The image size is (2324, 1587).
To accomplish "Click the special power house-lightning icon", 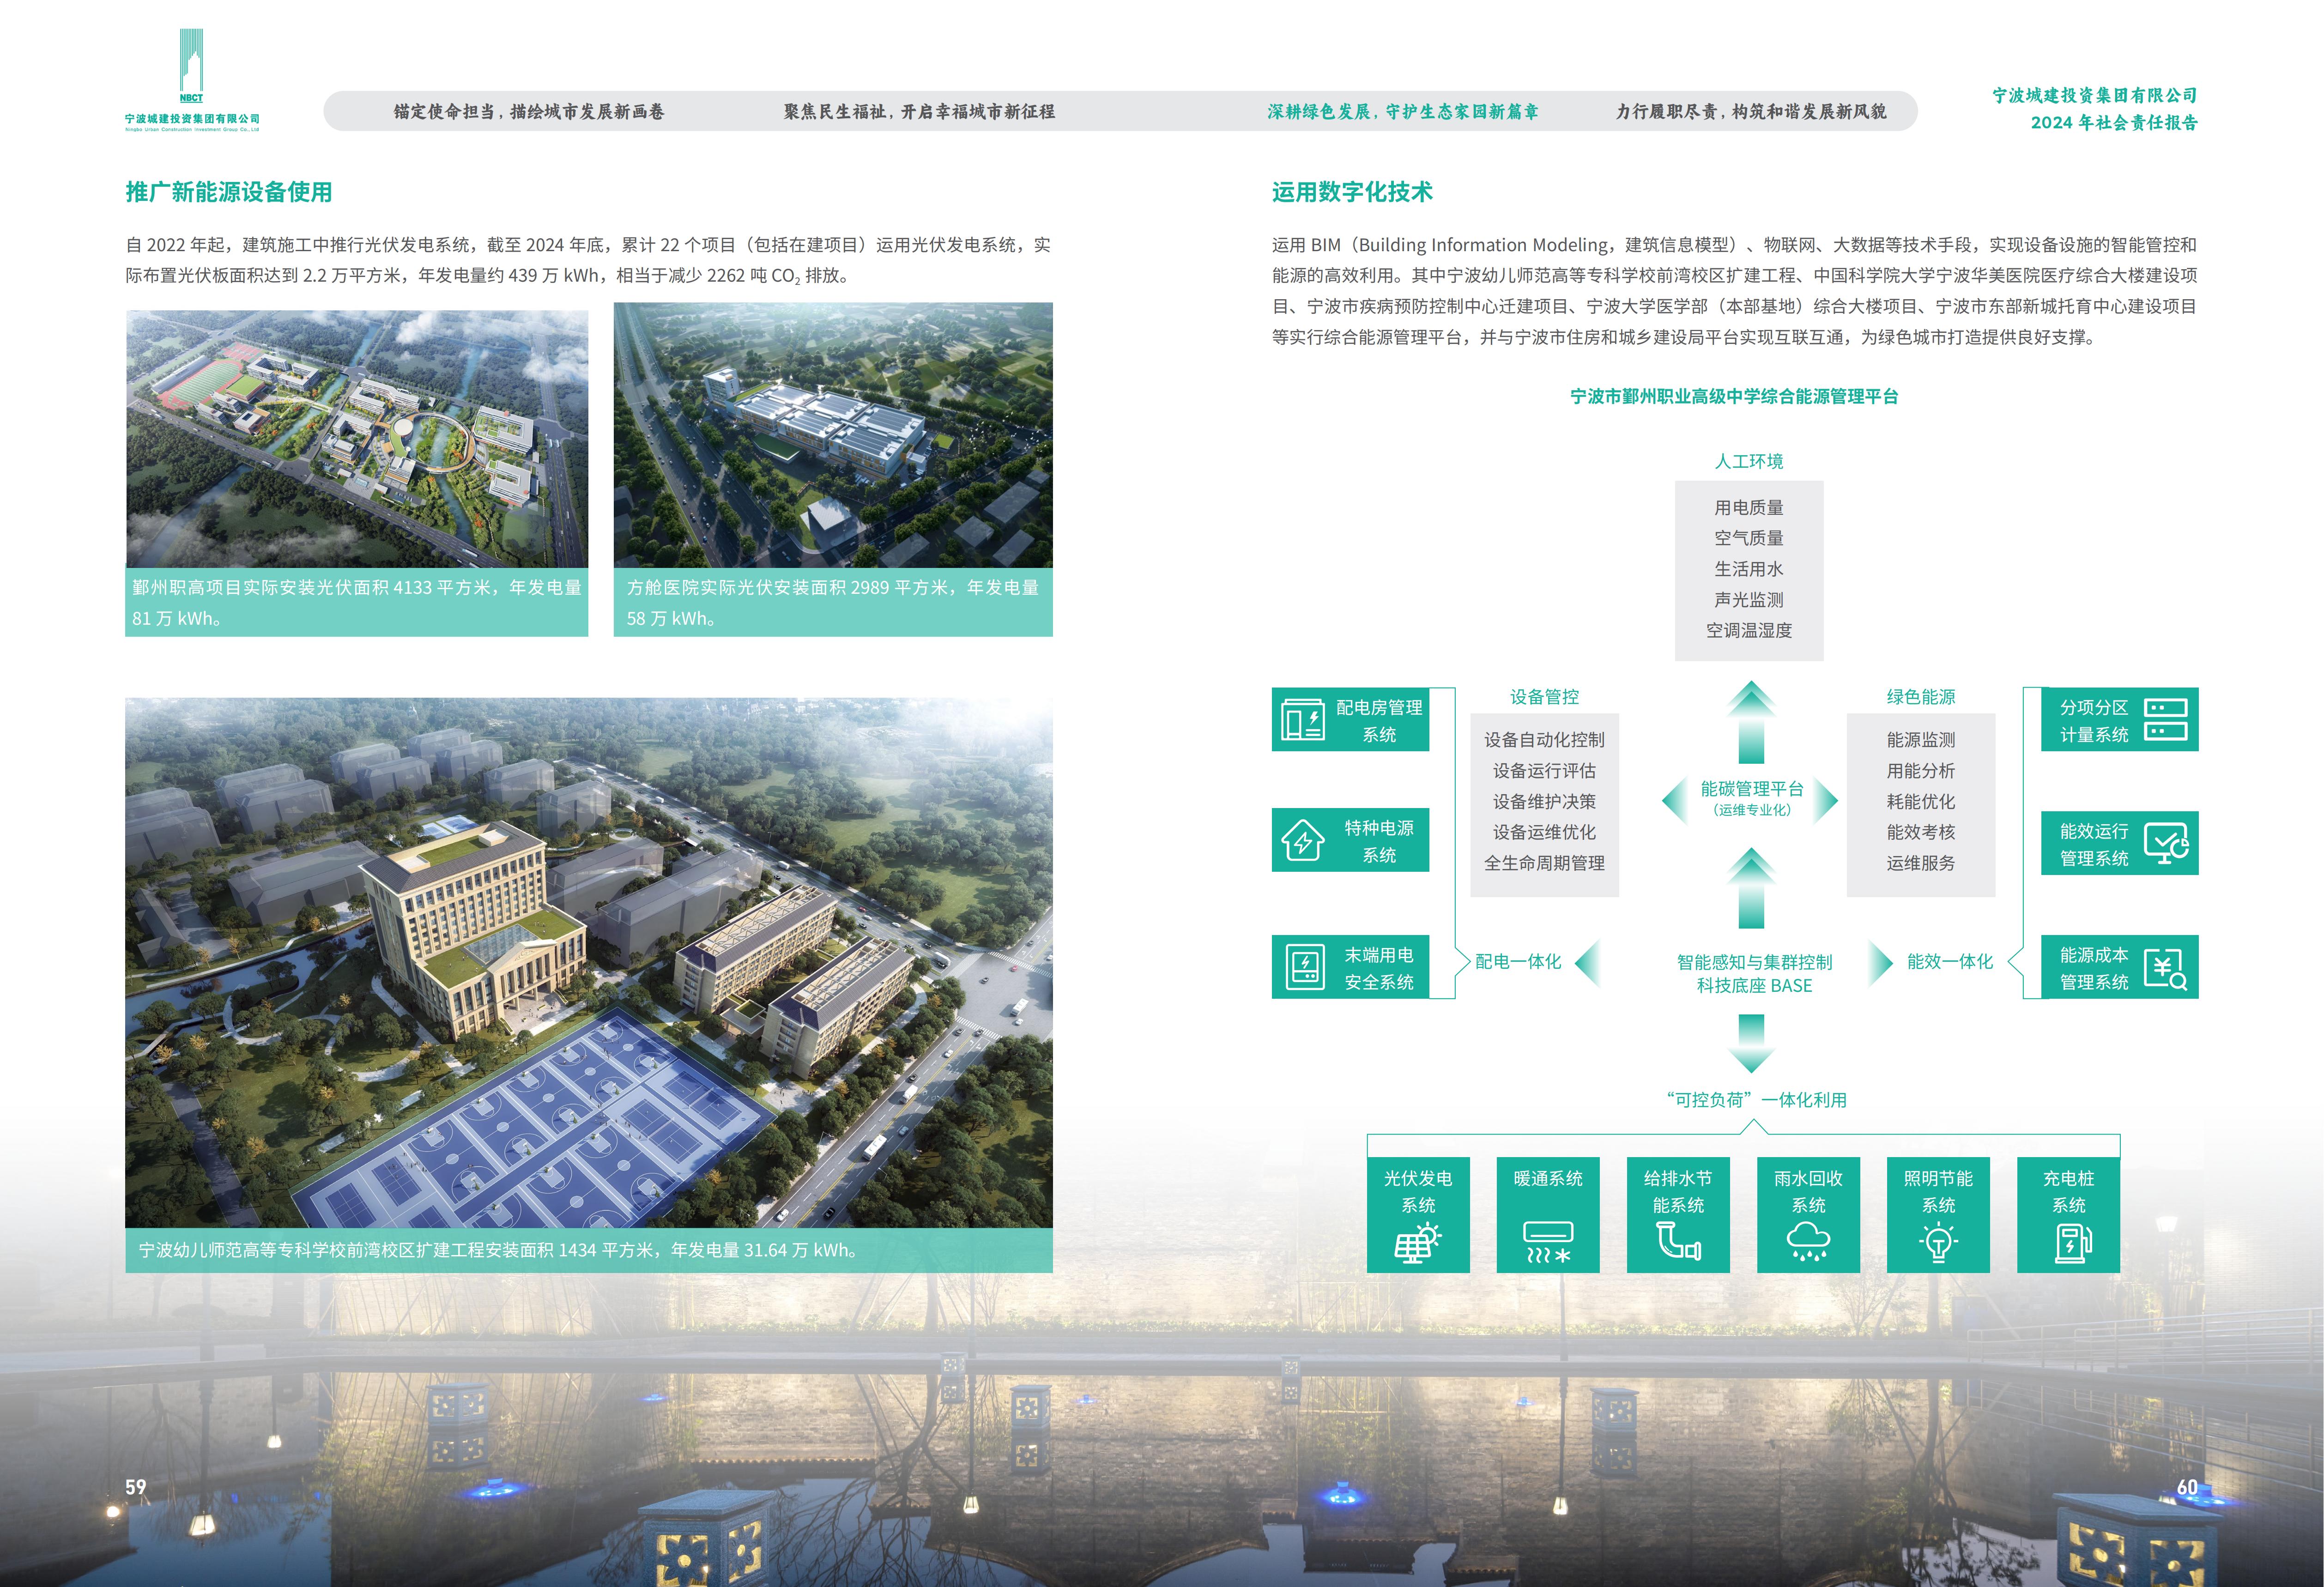I will click(1303, 841).
